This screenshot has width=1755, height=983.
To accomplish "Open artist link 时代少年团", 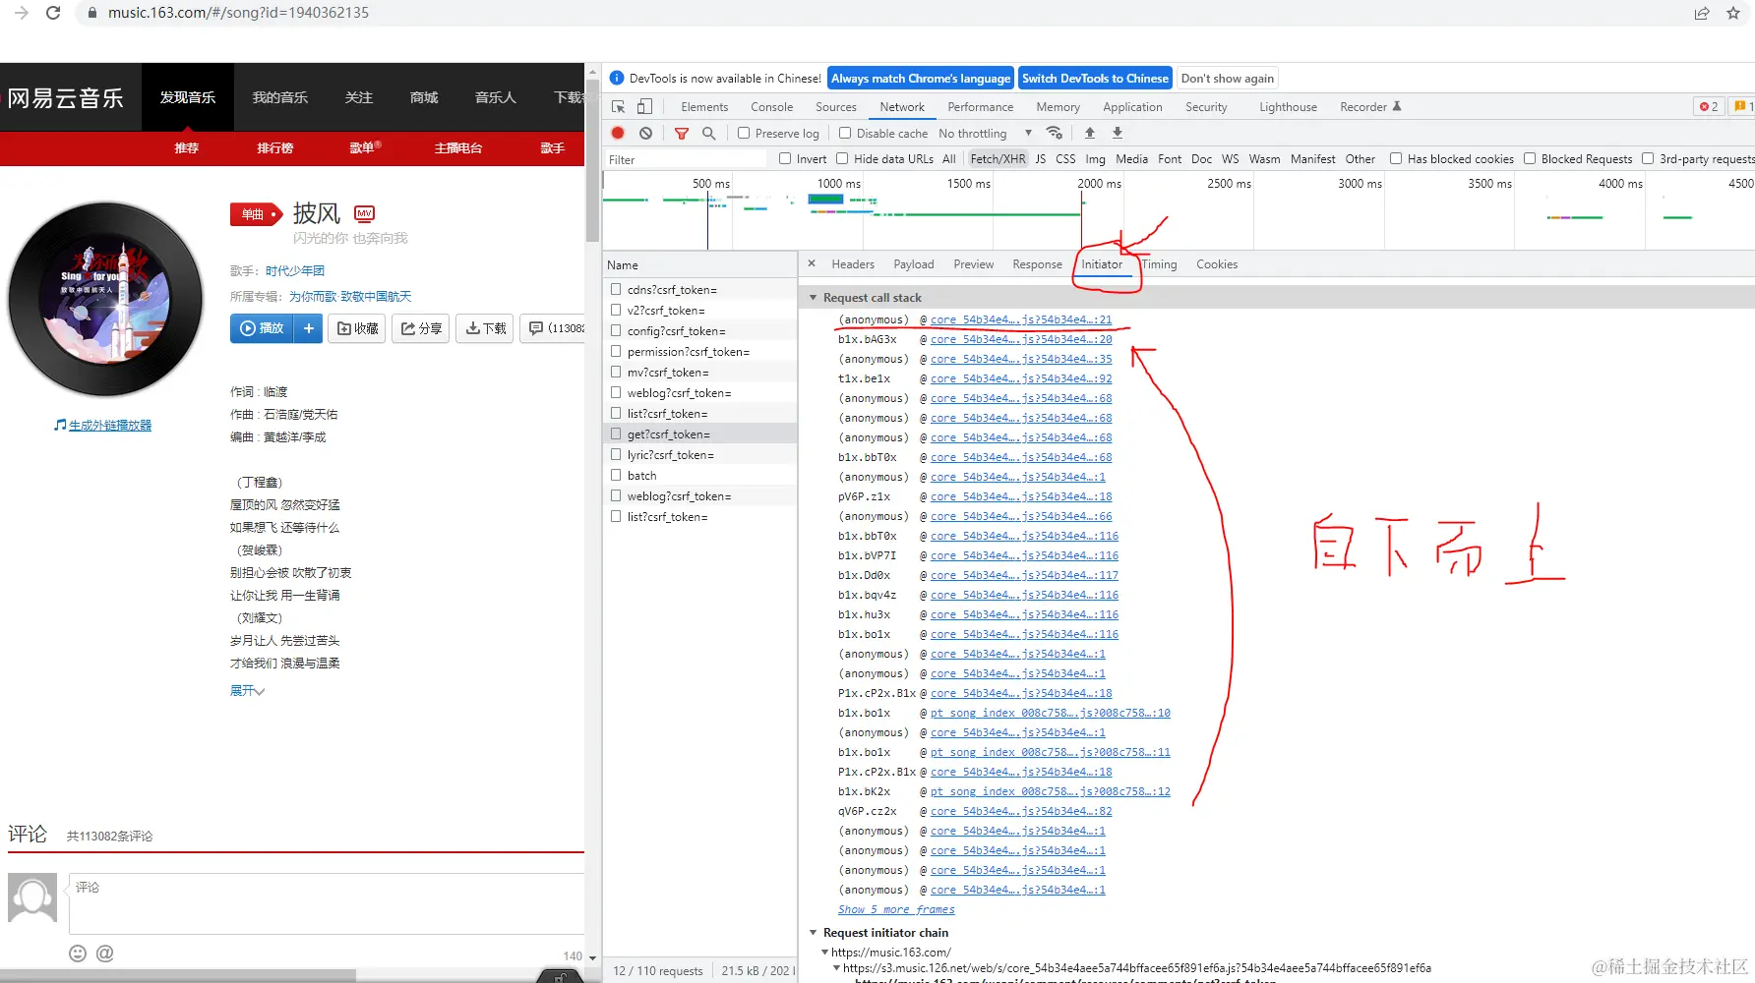I will point(295,271).
